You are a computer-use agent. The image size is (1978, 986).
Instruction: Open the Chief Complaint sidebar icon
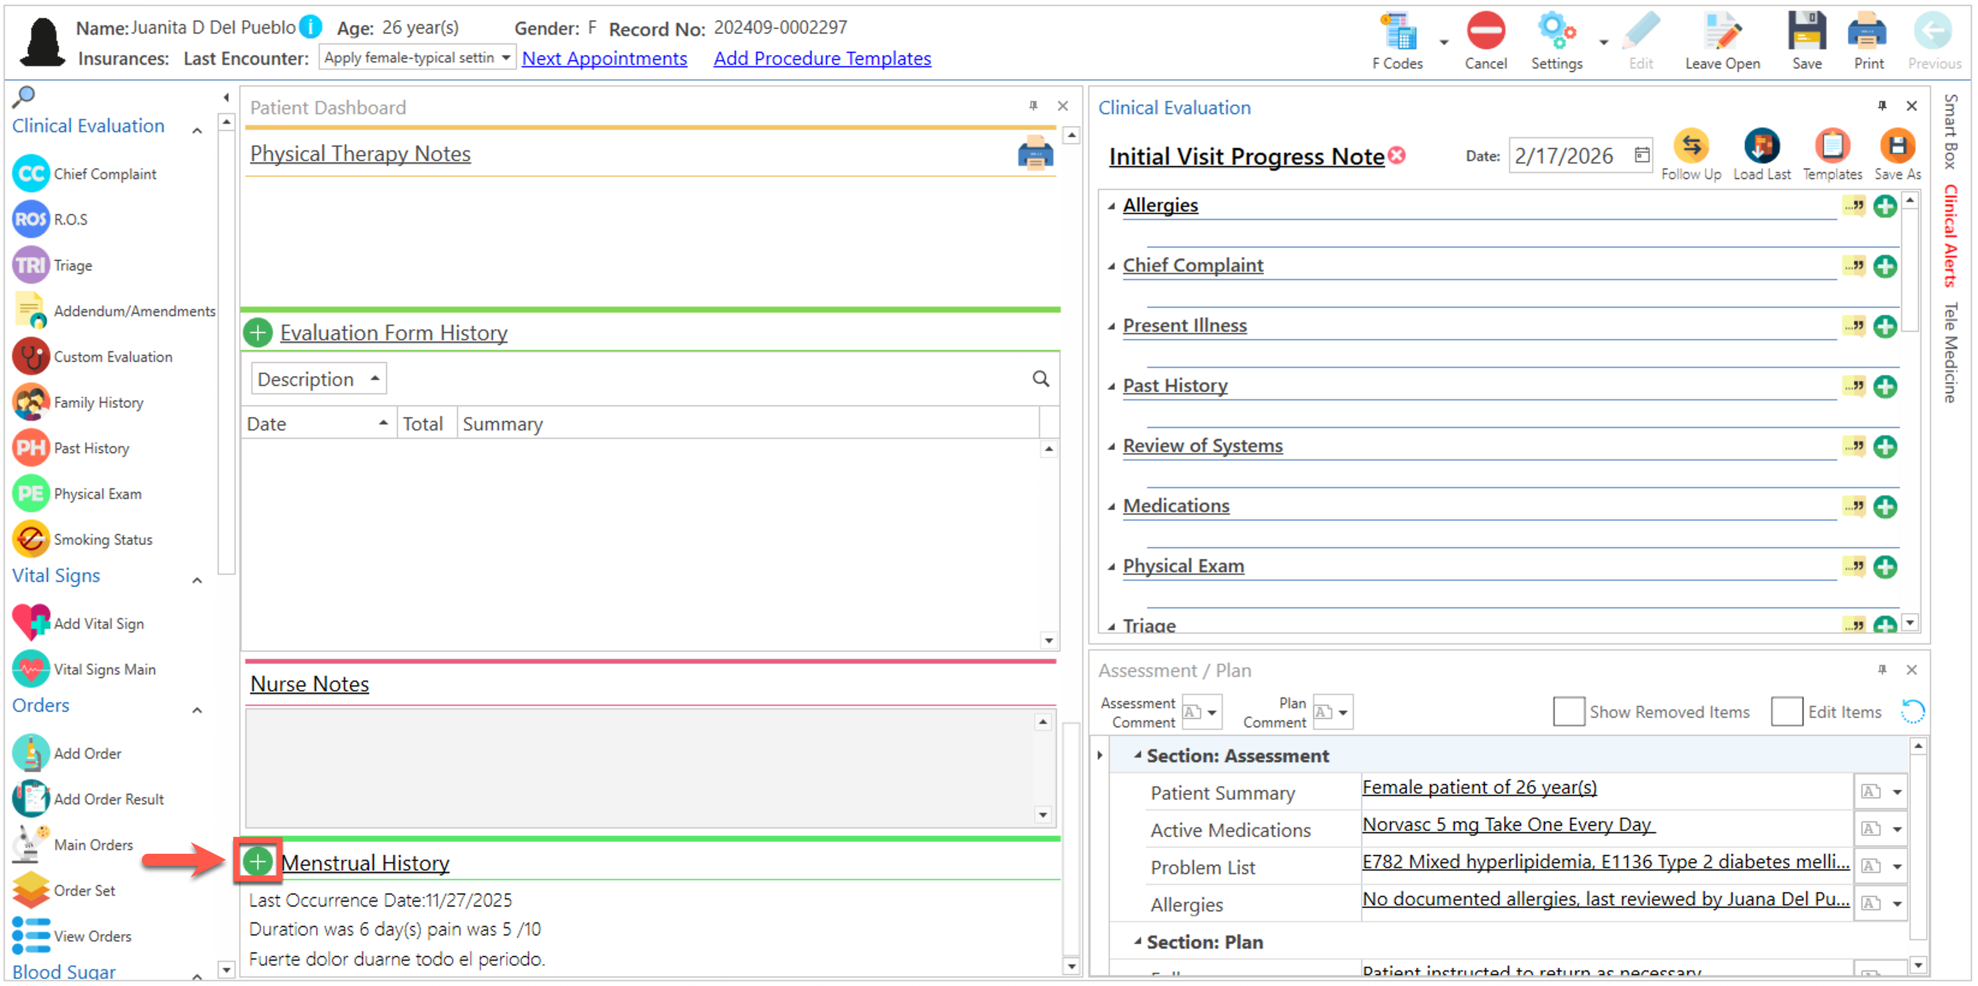(31, 174)
